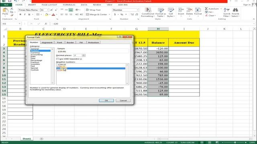Viewport: 257px width, 144px height.
Task: Click Cancel in Format Cells dialog
Action: [123, 100]
